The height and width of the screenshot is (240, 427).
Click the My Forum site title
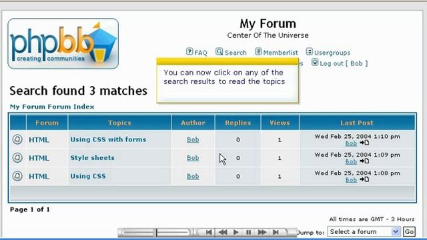[x=268, y=24]
